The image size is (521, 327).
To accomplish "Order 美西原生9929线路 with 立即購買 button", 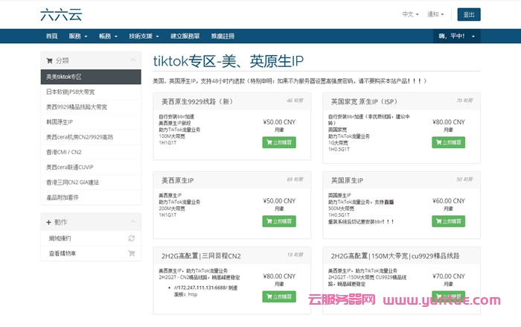I will pos(278,142).
